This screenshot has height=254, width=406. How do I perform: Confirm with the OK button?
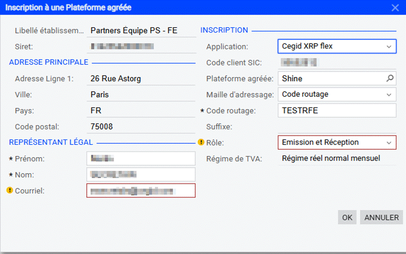[347, 218]
